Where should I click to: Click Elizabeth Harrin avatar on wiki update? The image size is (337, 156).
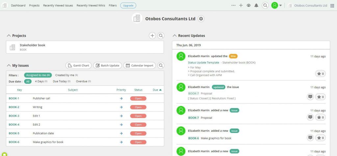(x=181, y=56)
